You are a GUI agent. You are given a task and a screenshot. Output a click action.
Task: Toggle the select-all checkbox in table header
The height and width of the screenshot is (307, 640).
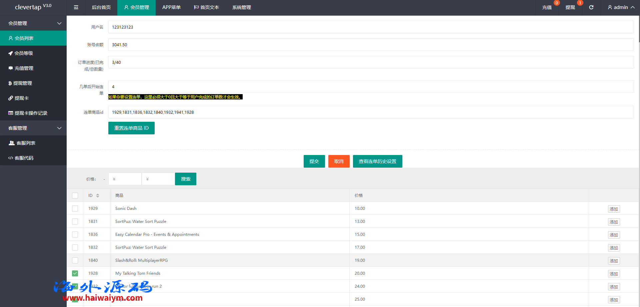(x=75, y=196)
